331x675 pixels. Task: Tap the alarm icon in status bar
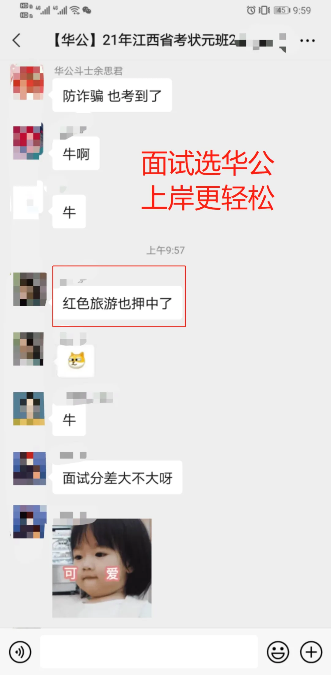[251, 10]
